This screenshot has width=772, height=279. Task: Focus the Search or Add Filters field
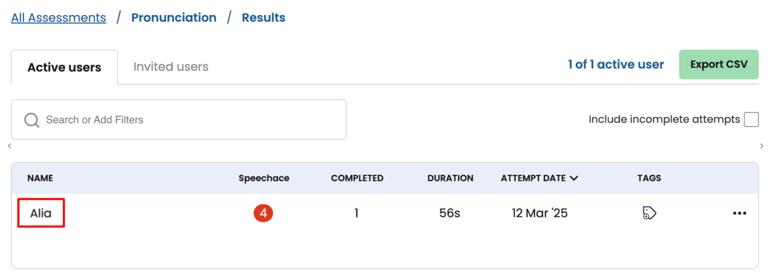coord(192,120)
